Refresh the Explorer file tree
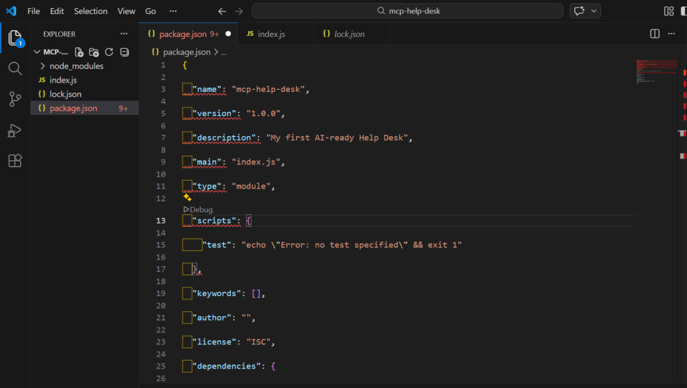The height and width of the screenshot is (388, 687). [109, 52]
